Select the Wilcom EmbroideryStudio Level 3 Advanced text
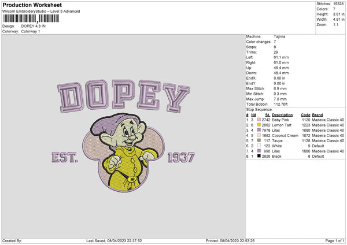347x245 pixels. coord(41,12)
